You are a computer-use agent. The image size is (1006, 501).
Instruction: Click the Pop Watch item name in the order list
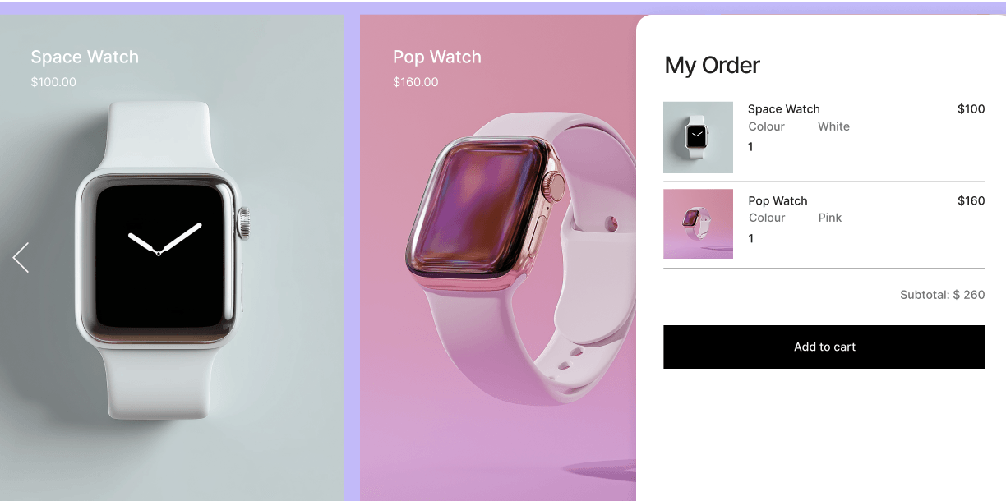(x=778, y=200)
